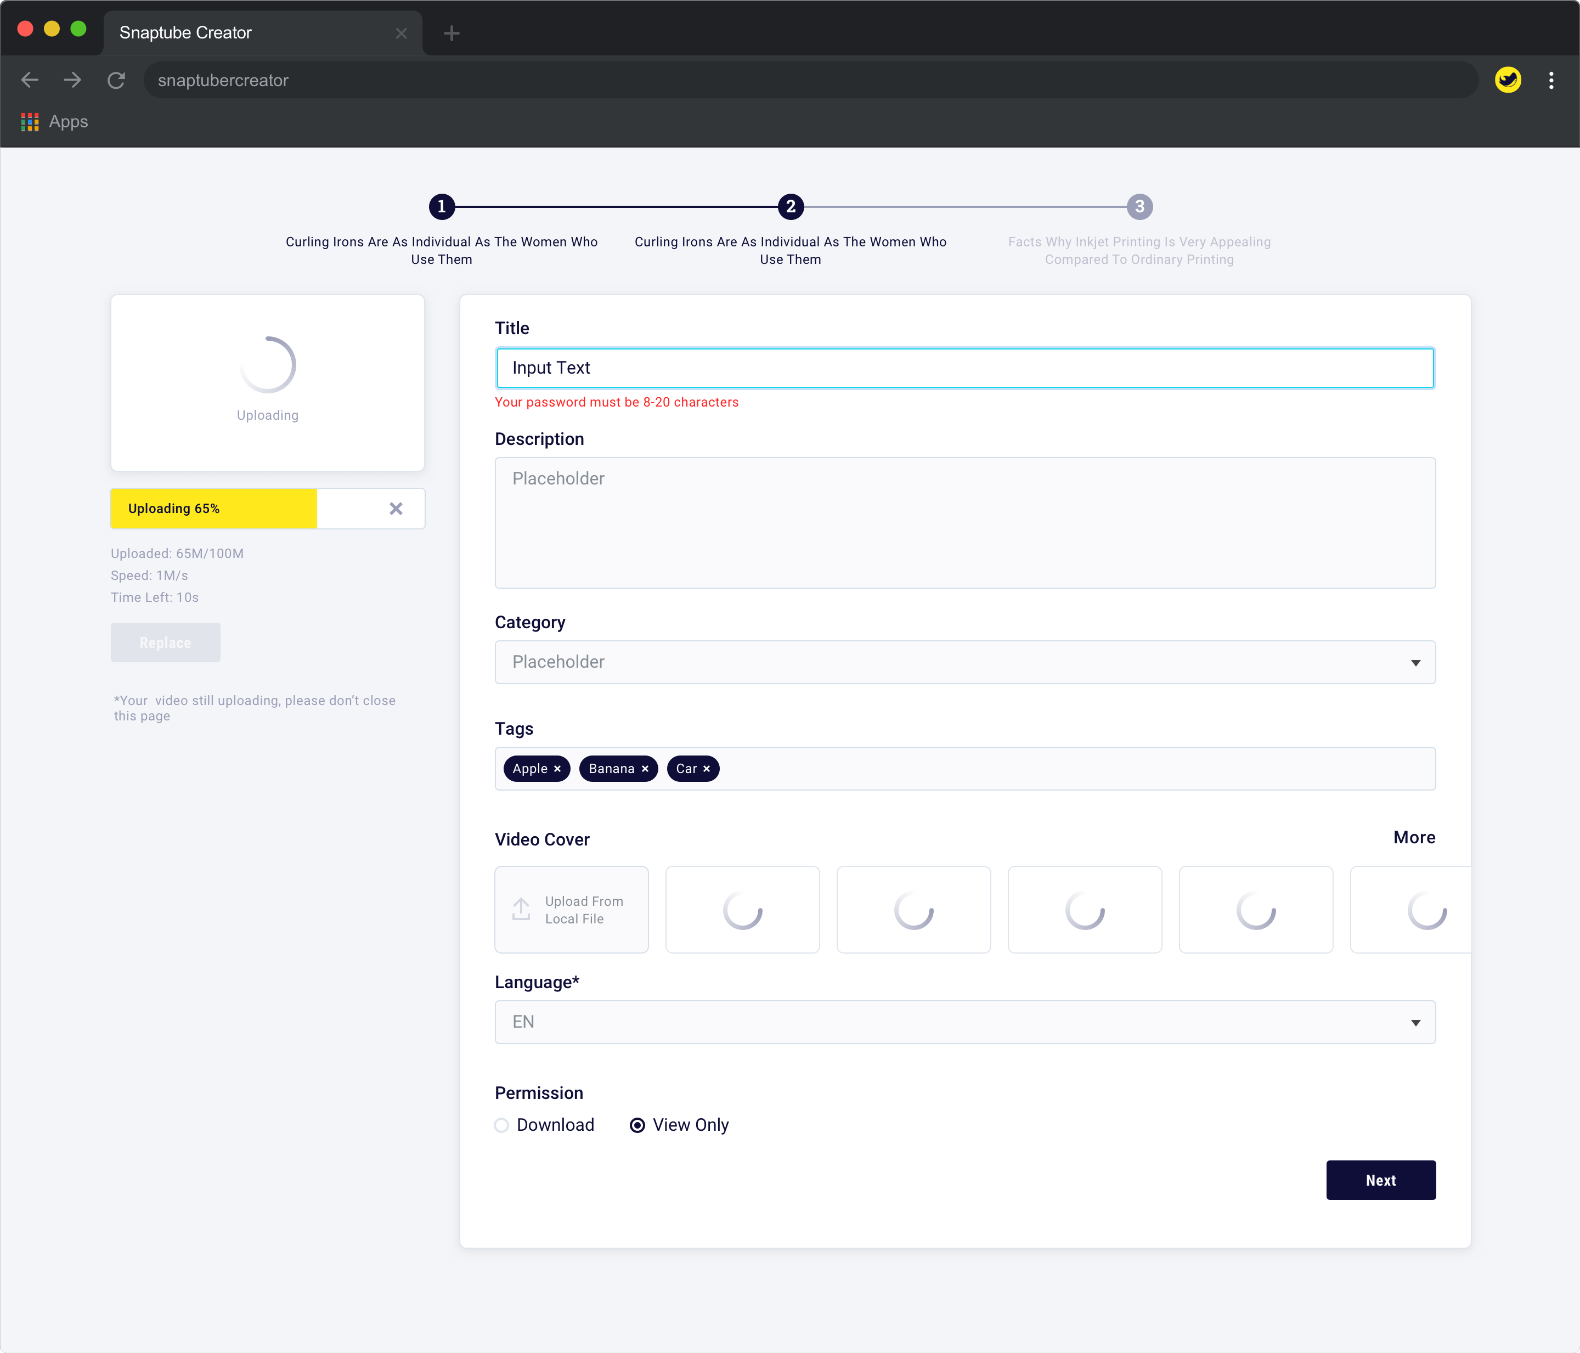1580x1353 pixels.
Task: Click the 'Uploaded: 65M/100M' status text
Action: tap(177, 554)
